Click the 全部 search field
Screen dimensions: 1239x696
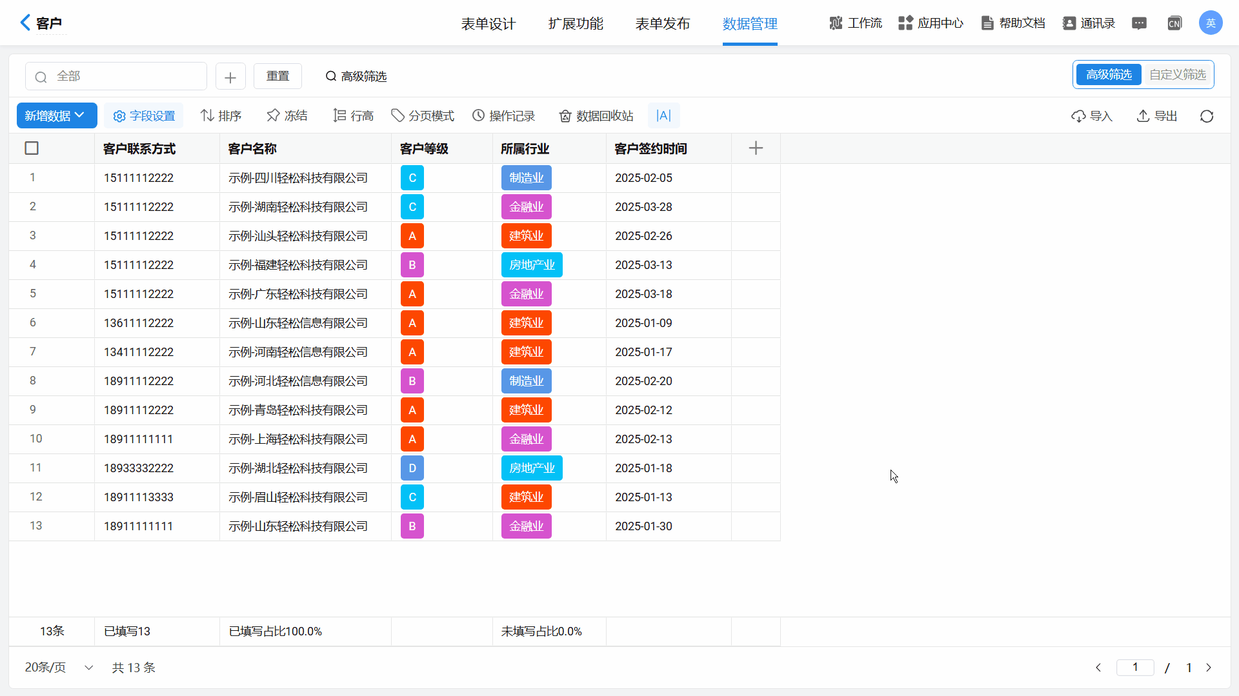(x=116, y=76)
